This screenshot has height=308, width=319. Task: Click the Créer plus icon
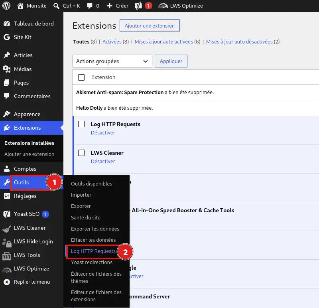click(109, 6)
